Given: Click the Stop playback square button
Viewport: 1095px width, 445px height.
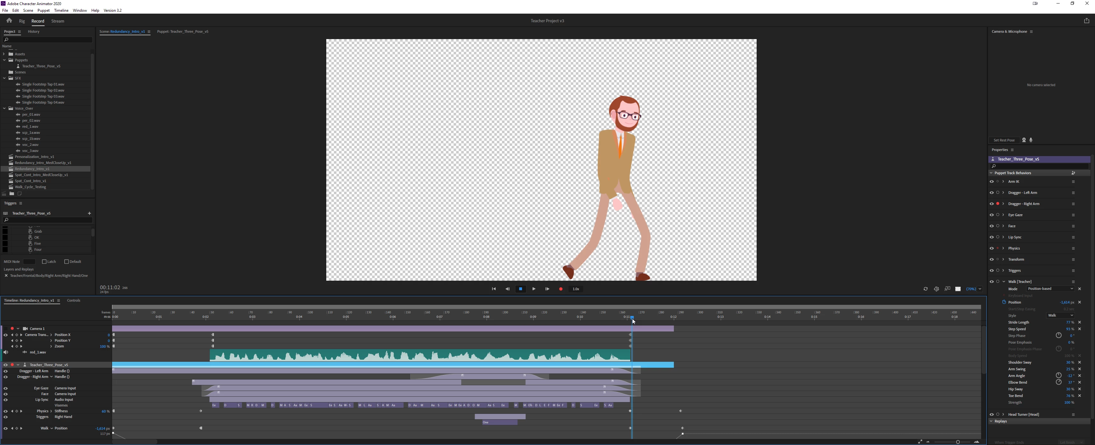Looking at the screenshot, I should point(520,289).
